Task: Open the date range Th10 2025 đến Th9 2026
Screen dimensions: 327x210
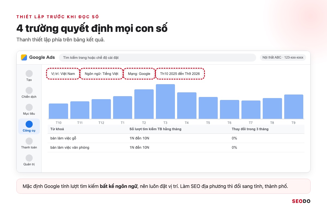Action: point(180,74)
